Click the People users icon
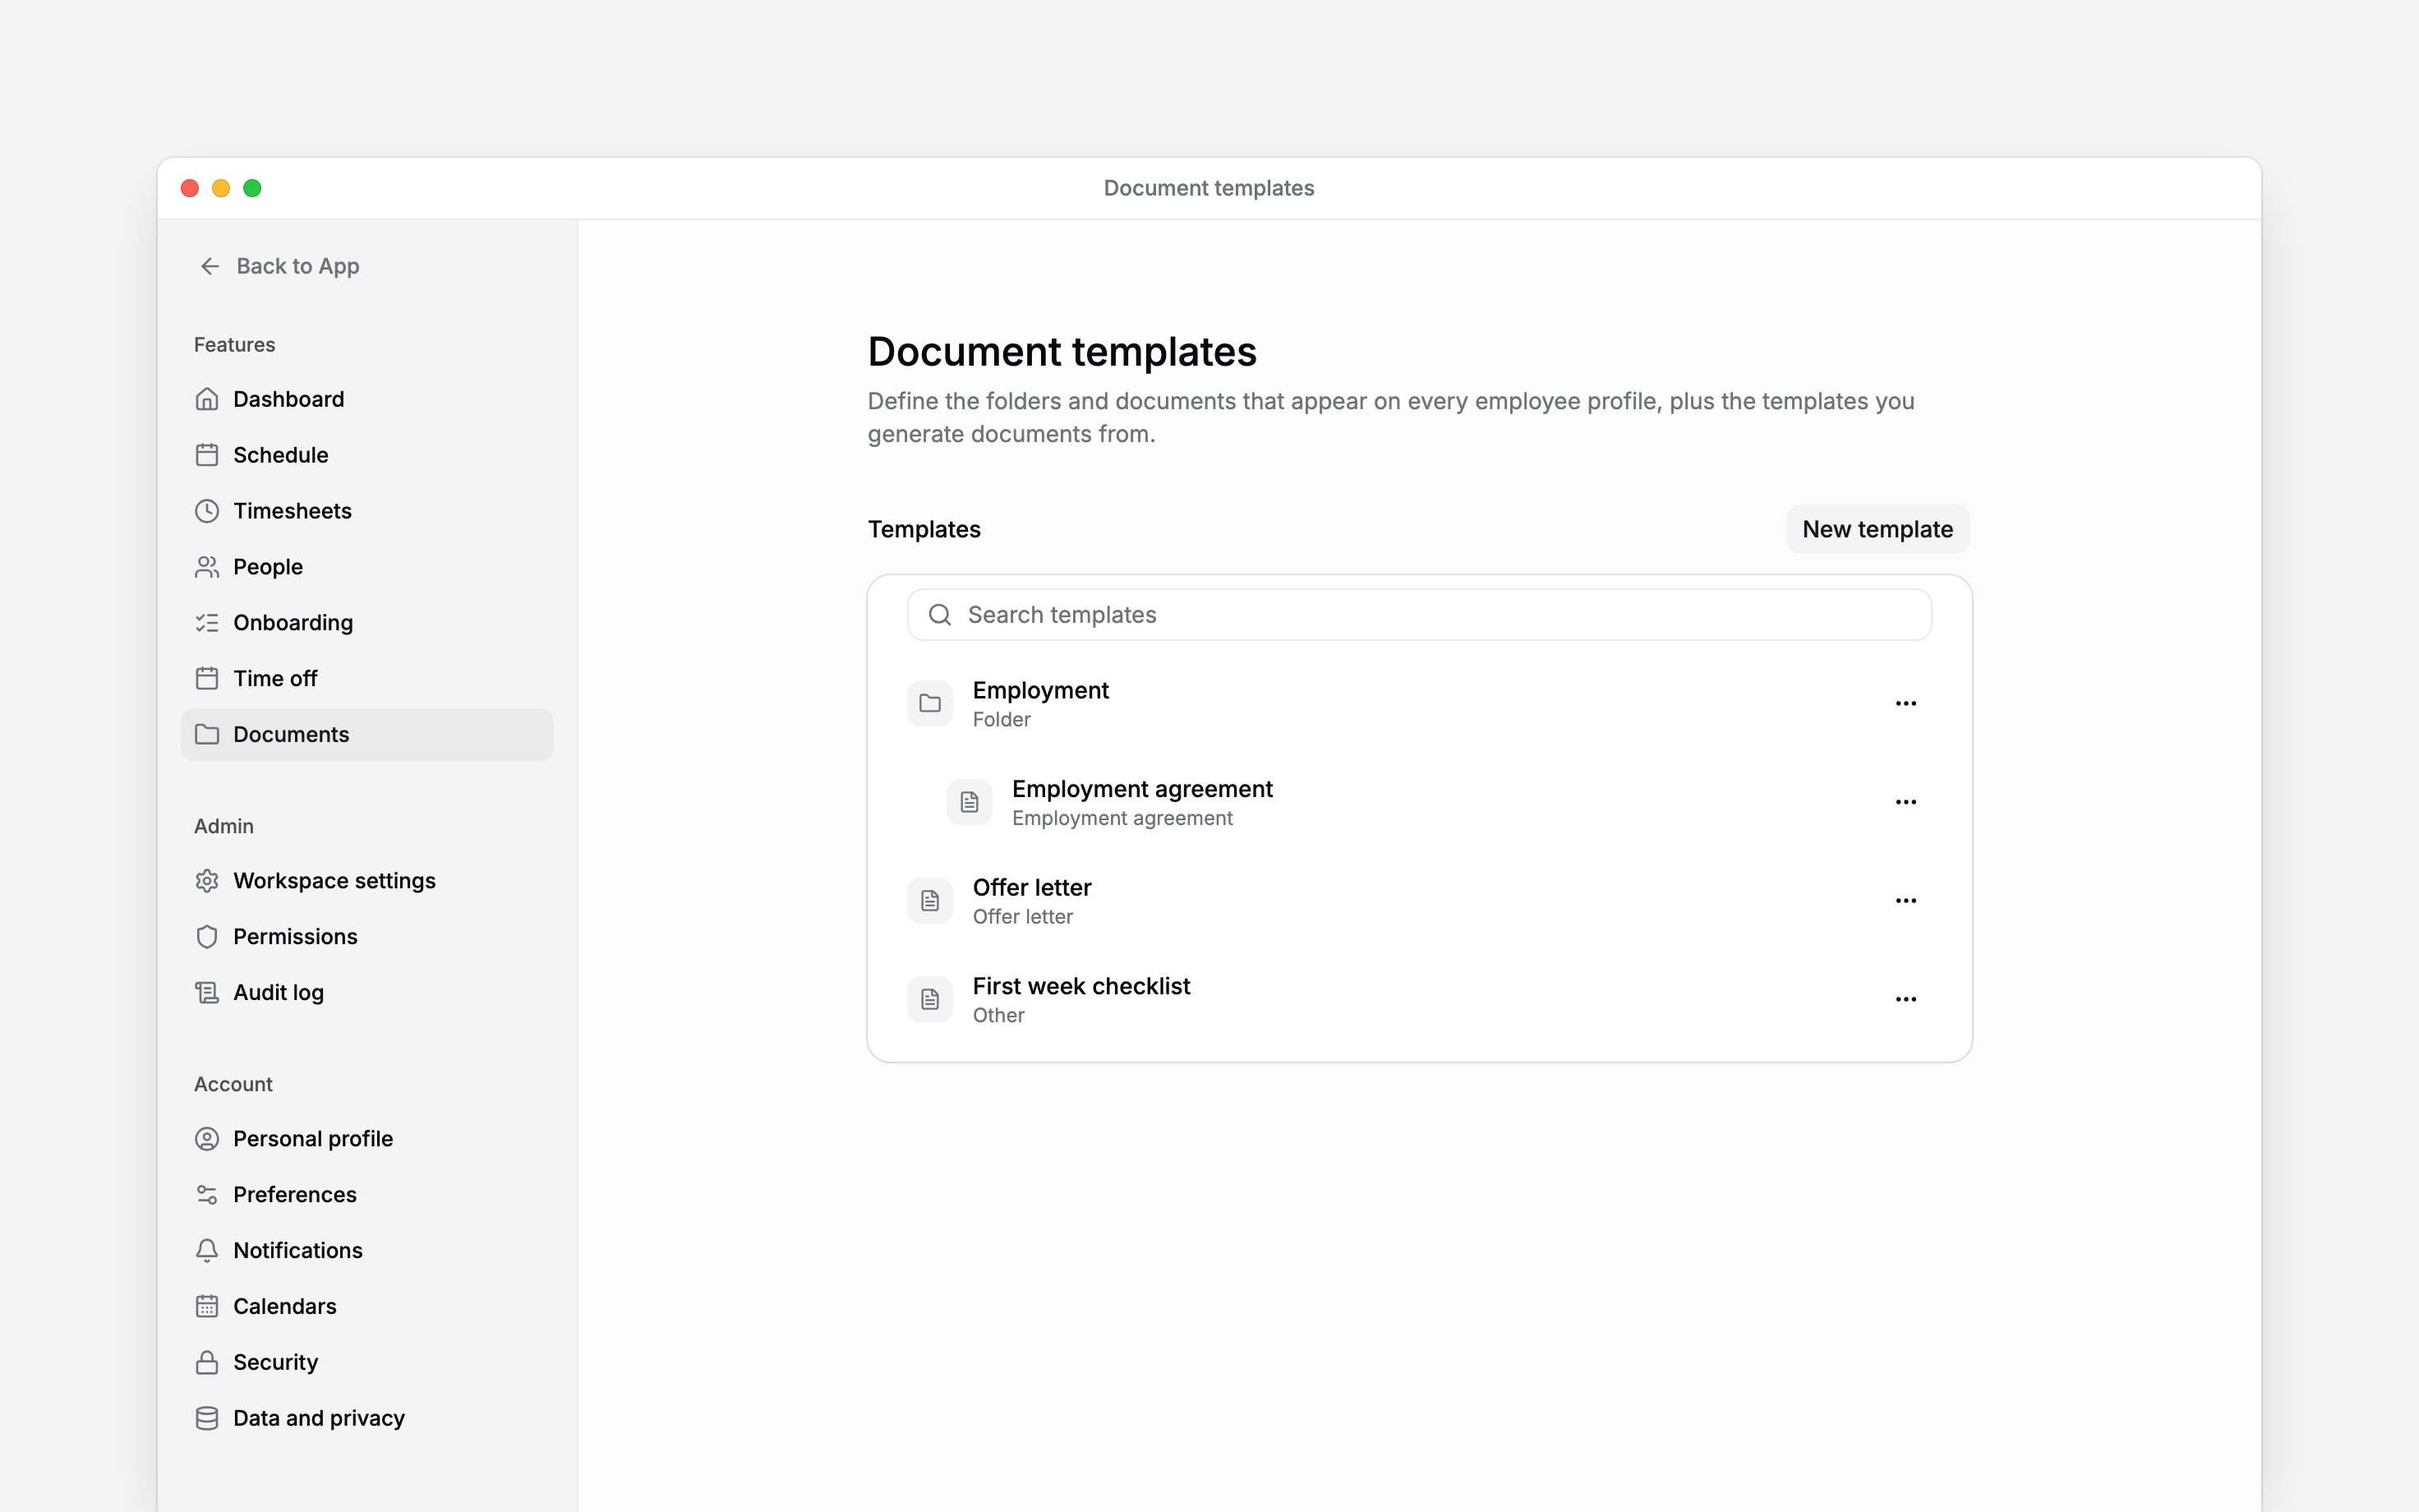The image size is (2419, 1512). coord(207,567)
